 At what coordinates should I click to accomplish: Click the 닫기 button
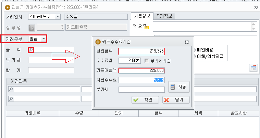pos(176,100)
